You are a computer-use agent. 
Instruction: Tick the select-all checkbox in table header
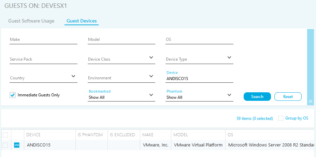click(5, 135)
